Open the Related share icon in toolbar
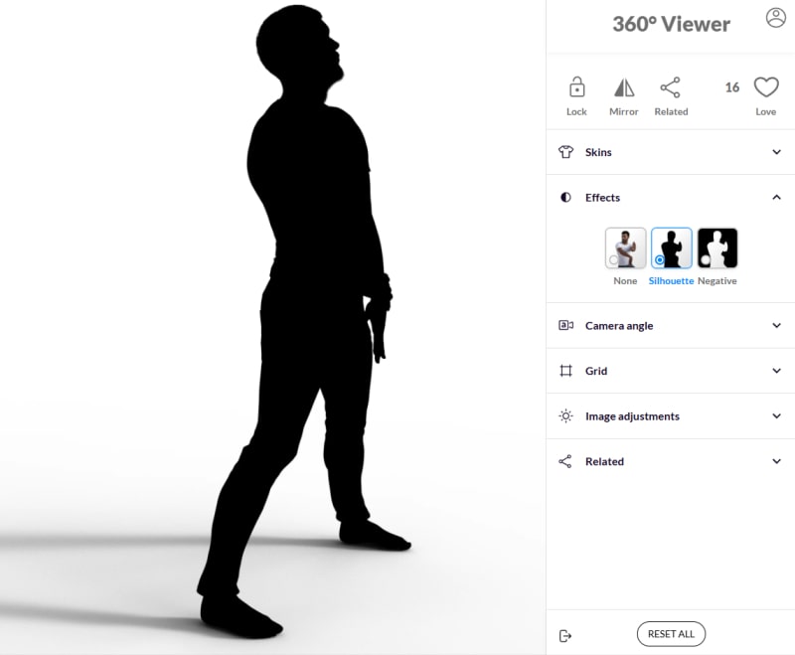This screenshot has height=655, width=795. pos(671,87)
